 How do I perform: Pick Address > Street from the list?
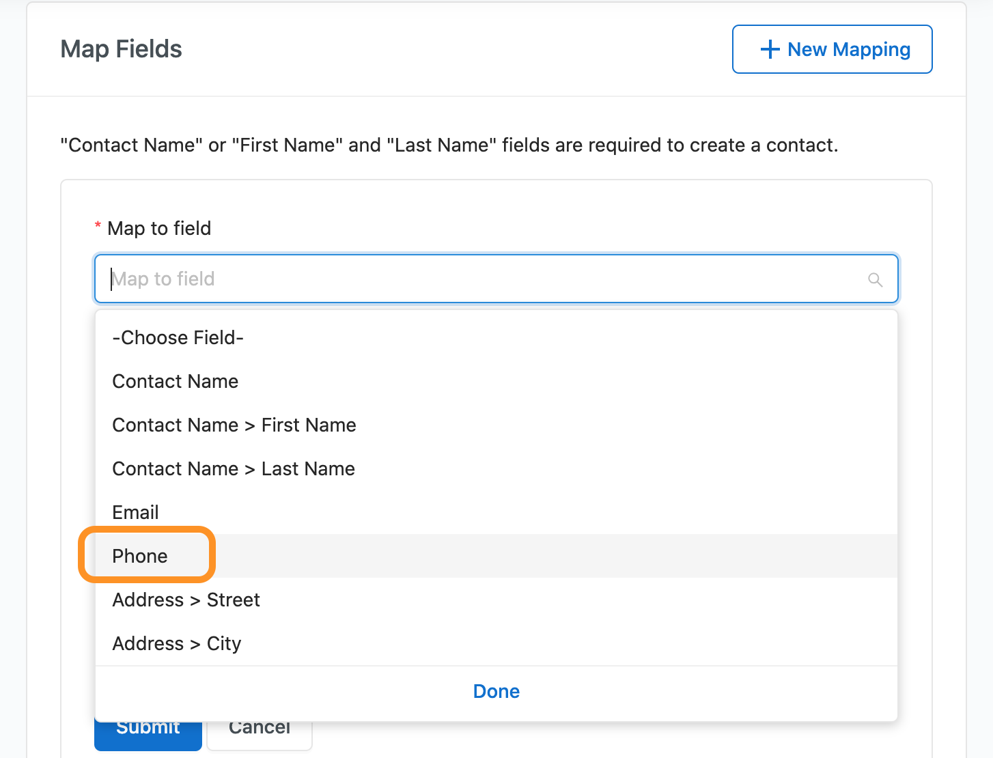click(x=186, y=600)
